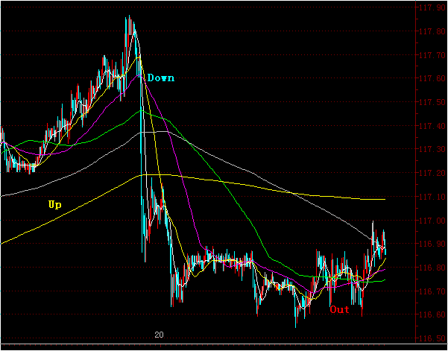This screenshot has width=448, height=351.
Task: Click the 116.60 price axis label
Action: click(432, 314)
